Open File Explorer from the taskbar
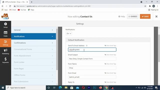The width and height of the screenshot is (160, 90). [x=66, y=88]
